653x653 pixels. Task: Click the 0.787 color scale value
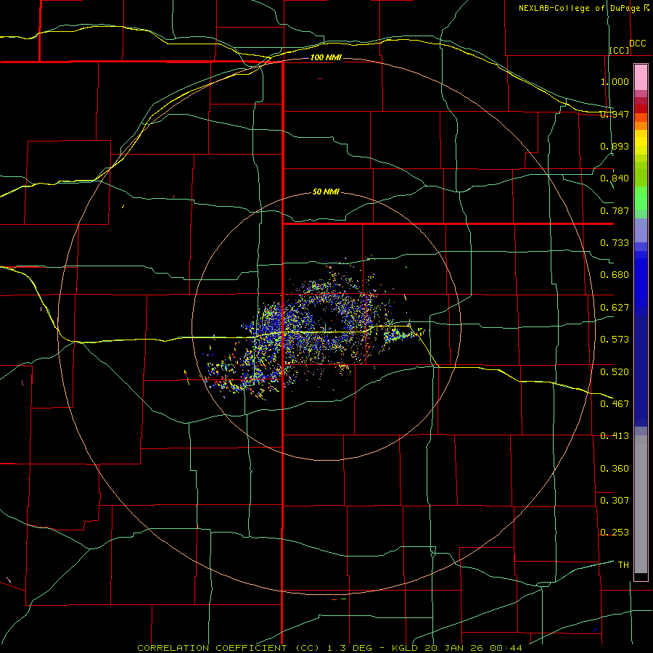click(x=615, y=210)
